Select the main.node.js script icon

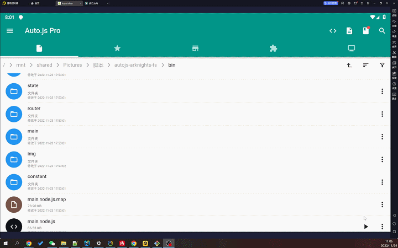(x=14, y=225)
